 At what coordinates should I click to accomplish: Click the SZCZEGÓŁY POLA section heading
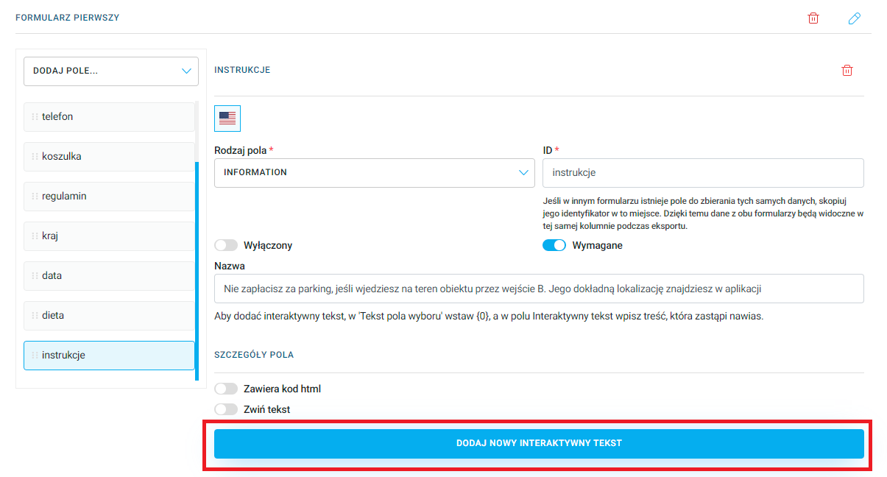tap(254, 355)
